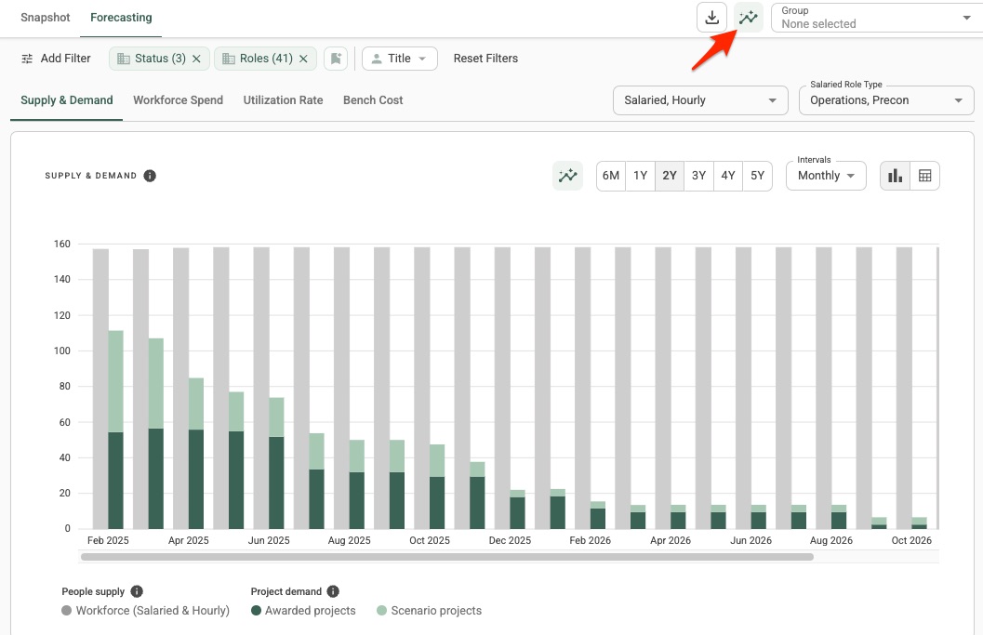This screenshot has width=983, height=635.
Task: Open the Utilization Rate tab
Action: click(283, 100)
